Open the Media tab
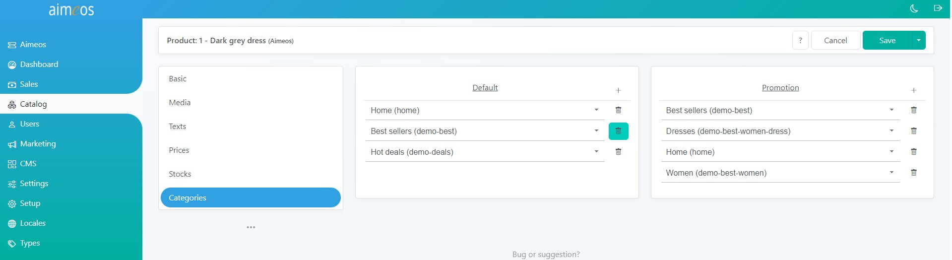 coord(180,102)
